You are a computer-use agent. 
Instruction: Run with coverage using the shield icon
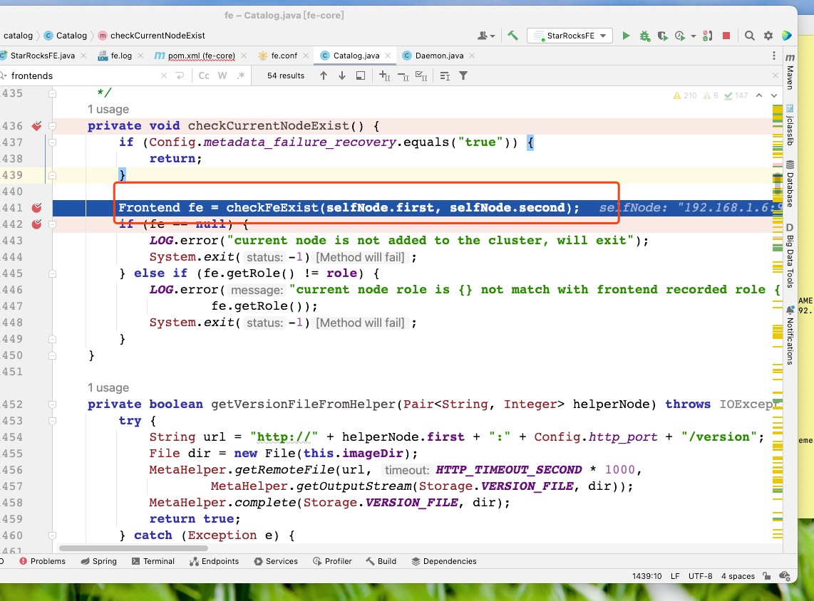coord(662,36)
